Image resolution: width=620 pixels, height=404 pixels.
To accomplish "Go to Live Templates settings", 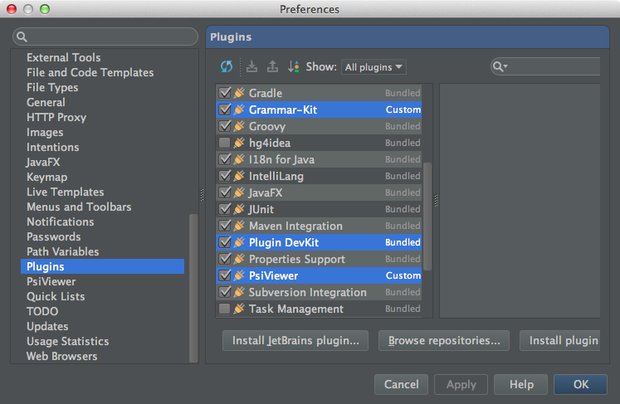I will pyautogui.click(x=66, y=192).
